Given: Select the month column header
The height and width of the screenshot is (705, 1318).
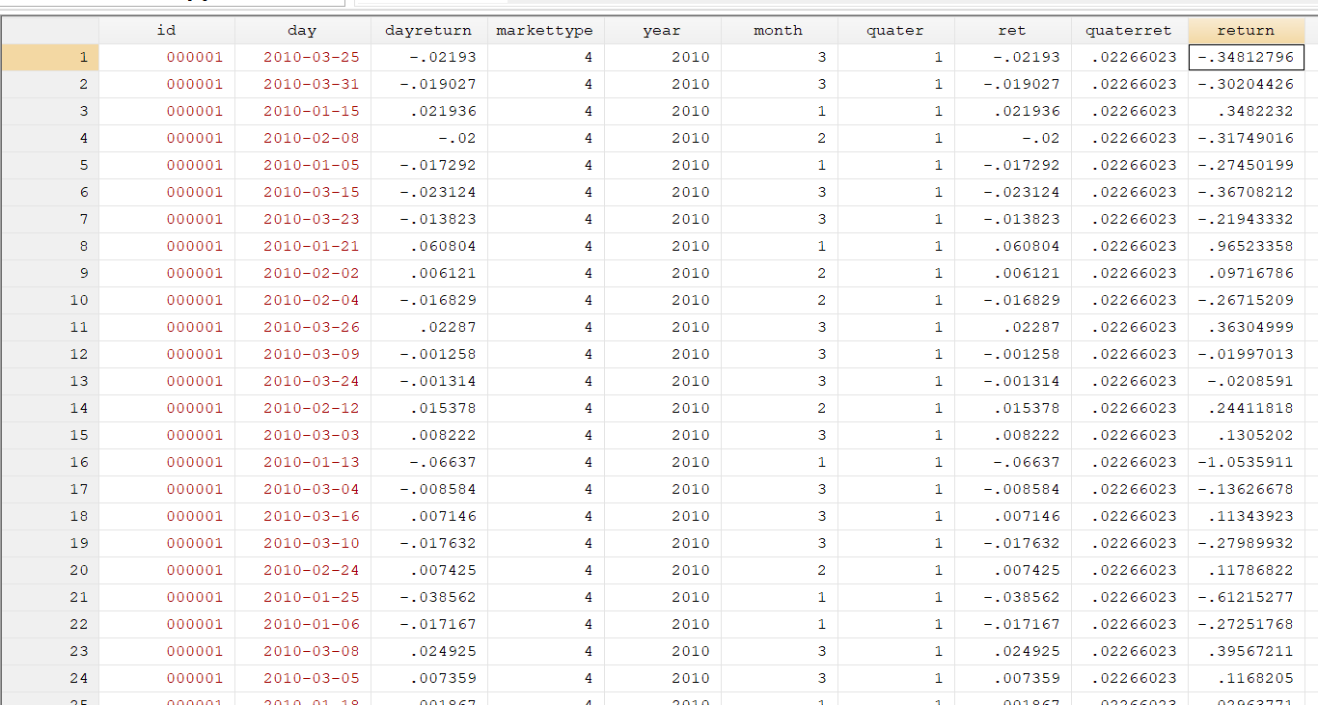Looking at the screenshot, I should (x=779, y=30).
